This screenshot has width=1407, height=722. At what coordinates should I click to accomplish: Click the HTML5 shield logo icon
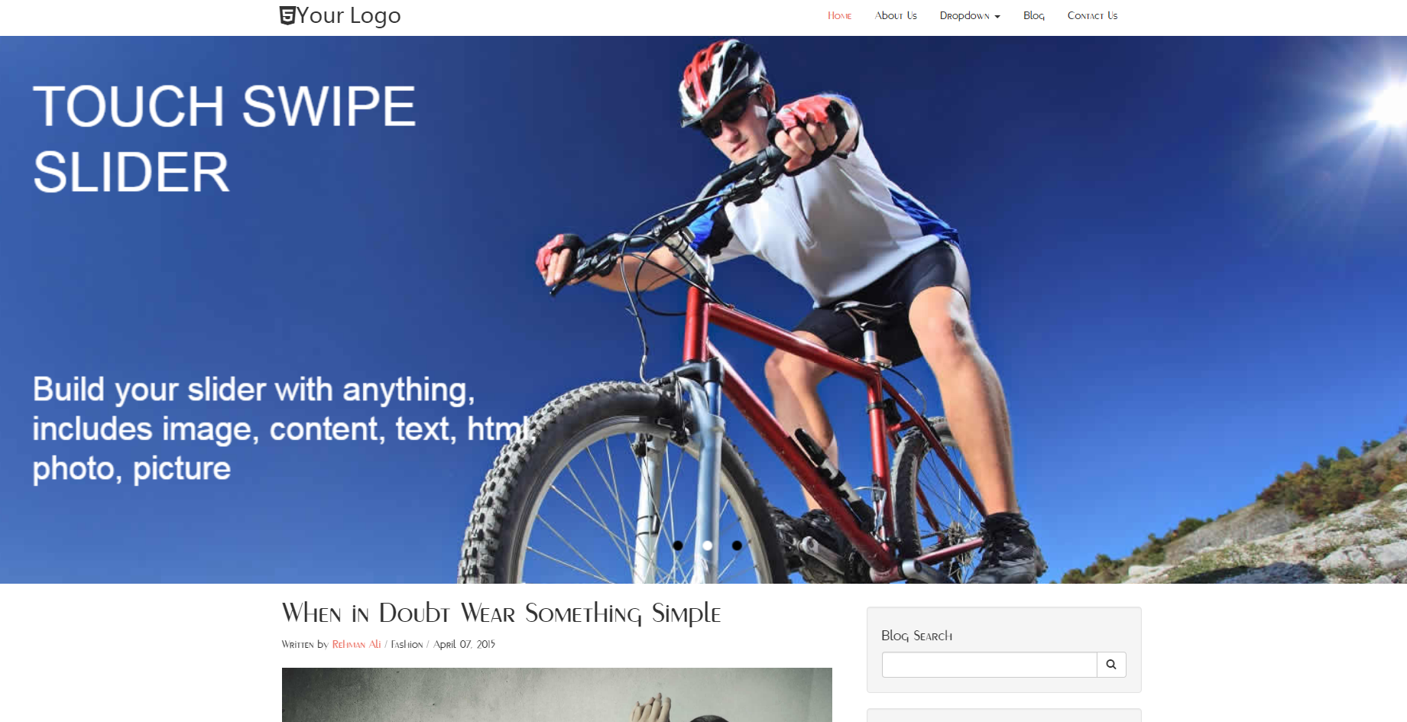[x=287, y=15]
